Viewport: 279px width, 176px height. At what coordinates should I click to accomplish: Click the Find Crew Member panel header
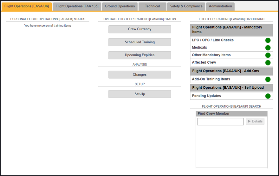[231, 114]
